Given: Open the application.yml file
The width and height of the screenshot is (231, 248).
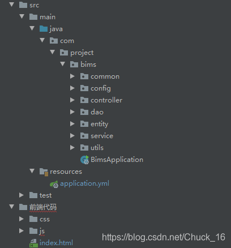Looking at the screenshot, I should [84, 184].
